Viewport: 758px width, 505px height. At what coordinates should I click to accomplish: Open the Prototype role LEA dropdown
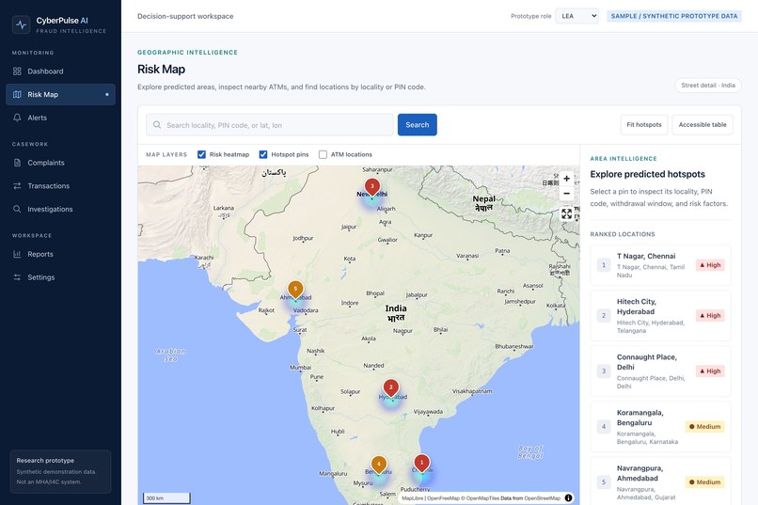[x=576, y=16]
